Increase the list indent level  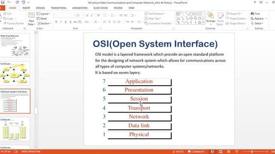pos(126,15)
